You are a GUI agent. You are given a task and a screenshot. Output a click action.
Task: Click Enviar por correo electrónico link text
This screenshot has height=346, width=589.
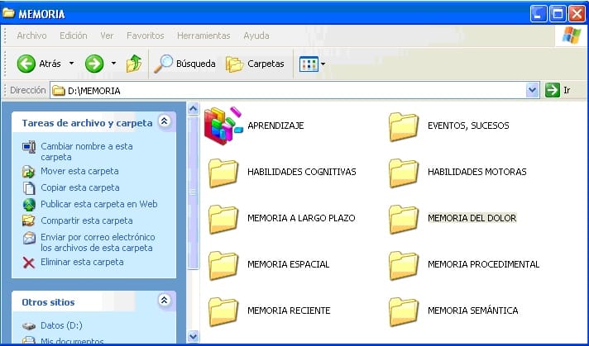coord(98,243)
